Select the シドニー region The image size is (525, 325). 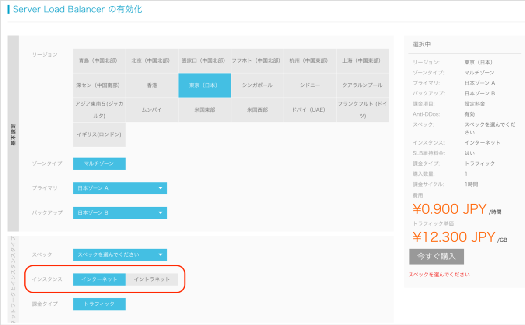pyautogui.click(x=310, y=85)
